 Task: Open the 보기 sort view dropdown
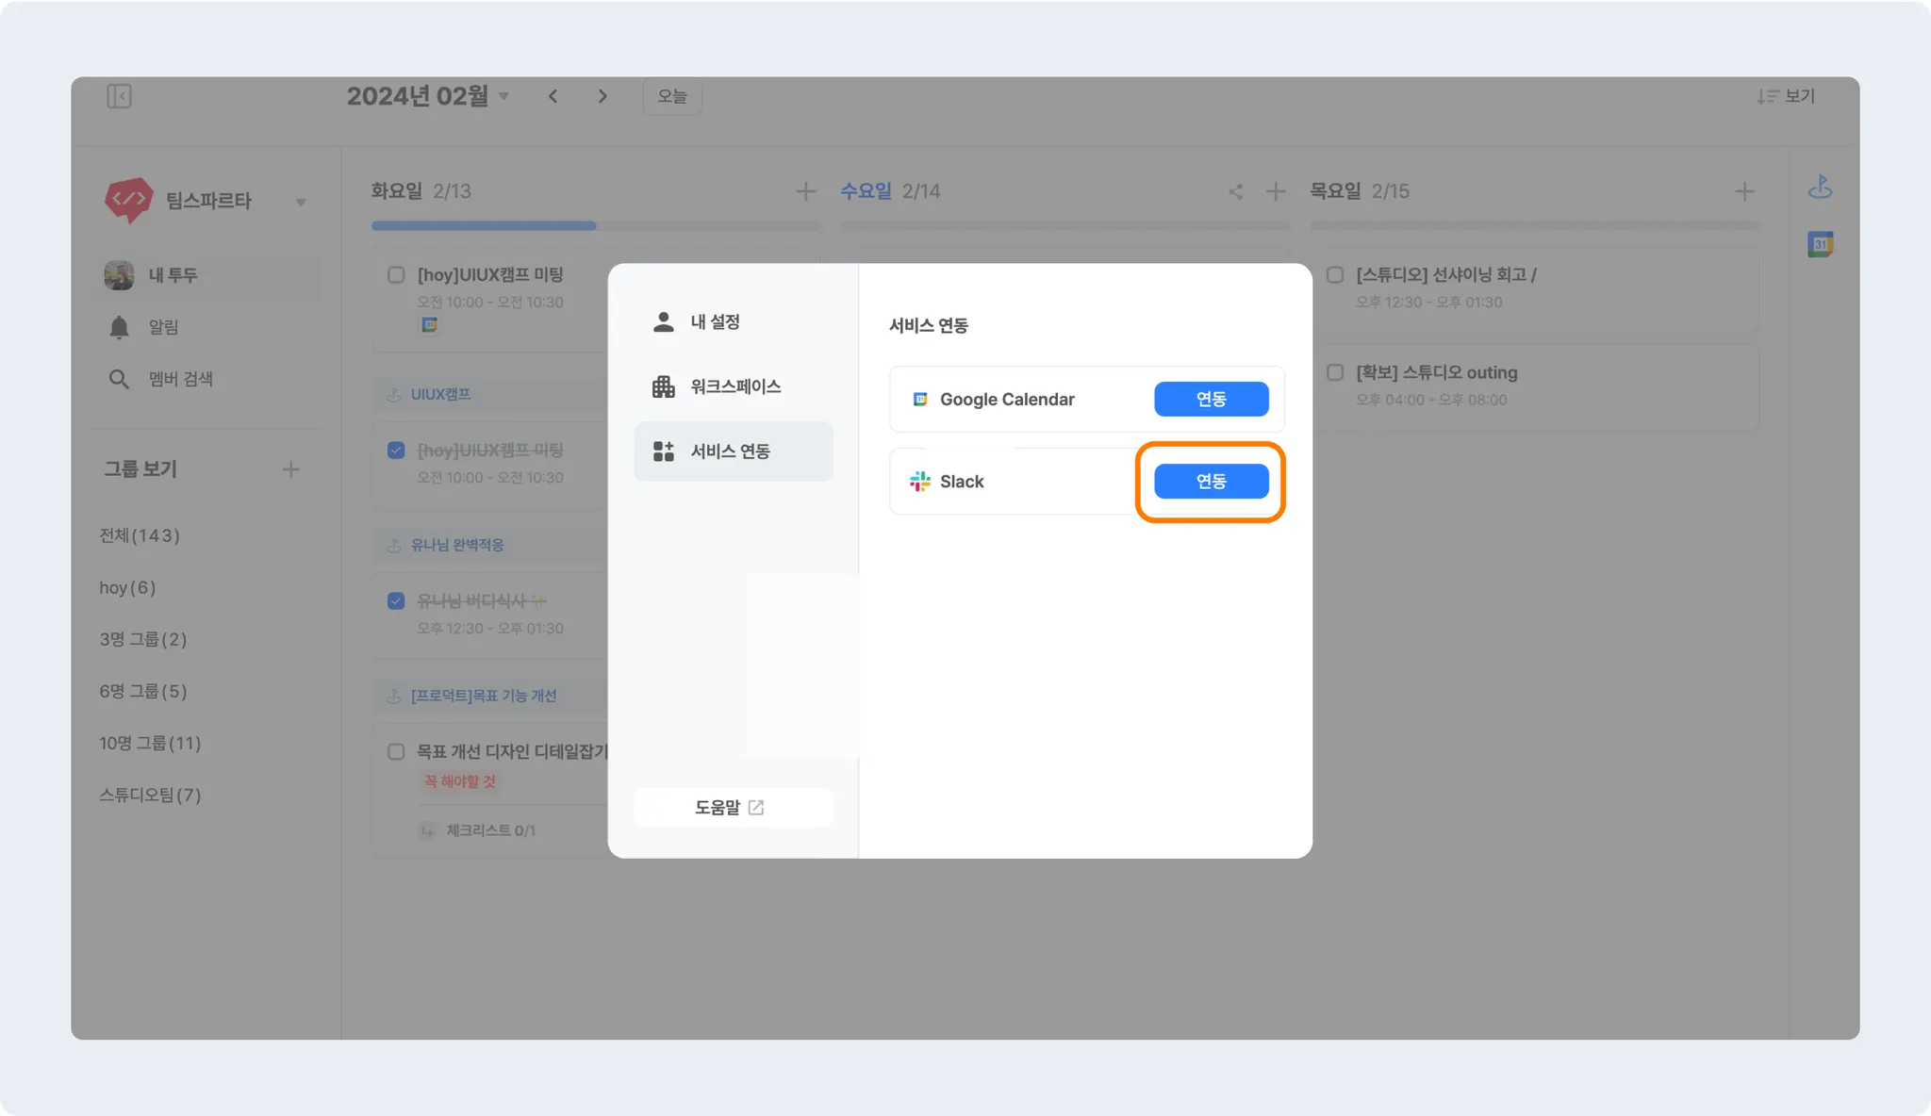[x=1786, y=96]
